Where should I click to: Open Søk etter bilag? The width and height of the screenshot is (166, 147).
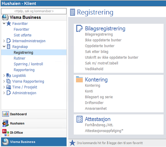pos(97,52)
